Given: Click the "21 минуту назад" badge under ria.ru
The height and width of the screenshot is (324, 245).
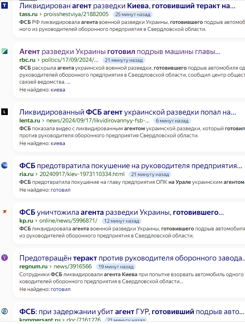Looking at the screenshot, I should click(150, 174).
